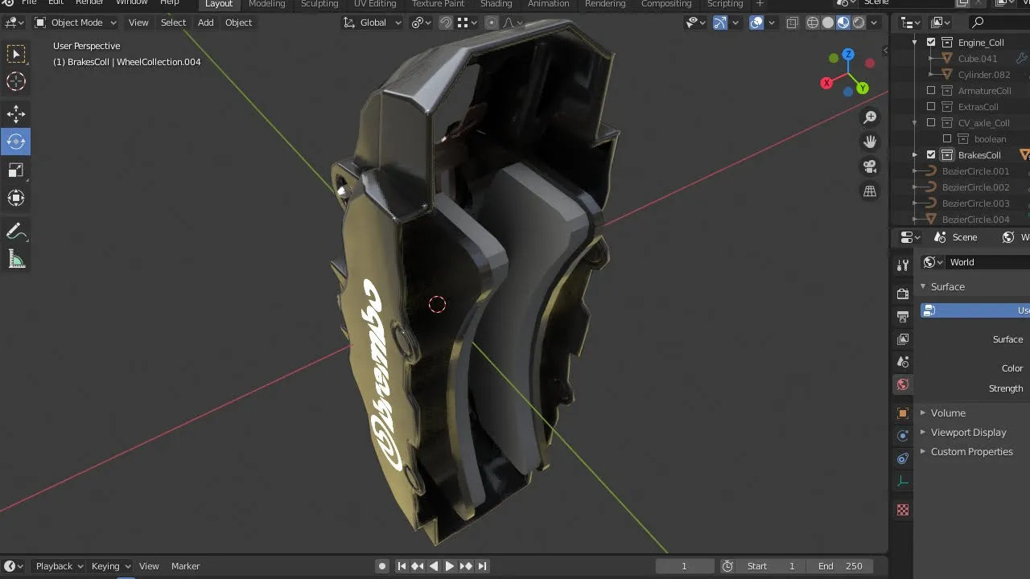
Task: Open the Object properties tab
Action: click(x=903, y=413)
